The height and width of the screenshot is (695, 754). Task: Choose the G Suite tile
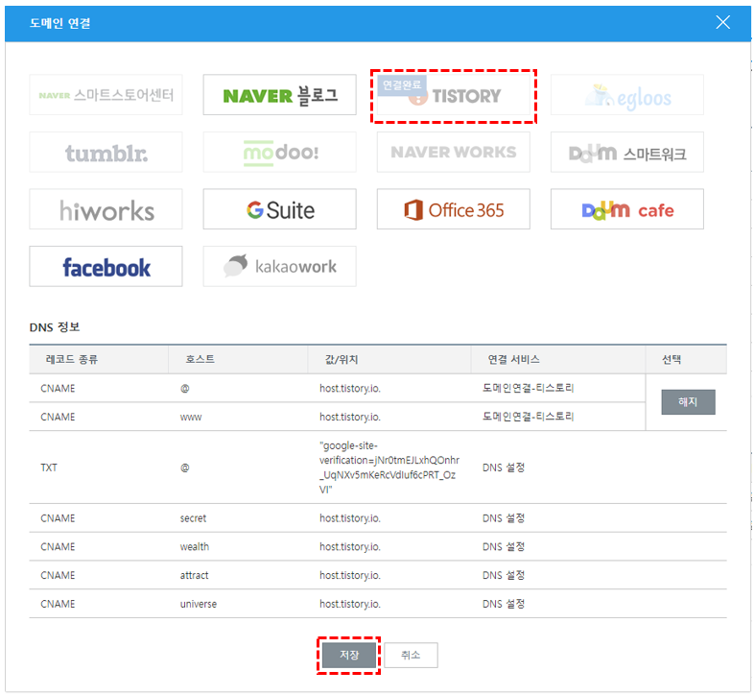coord(279,209)
